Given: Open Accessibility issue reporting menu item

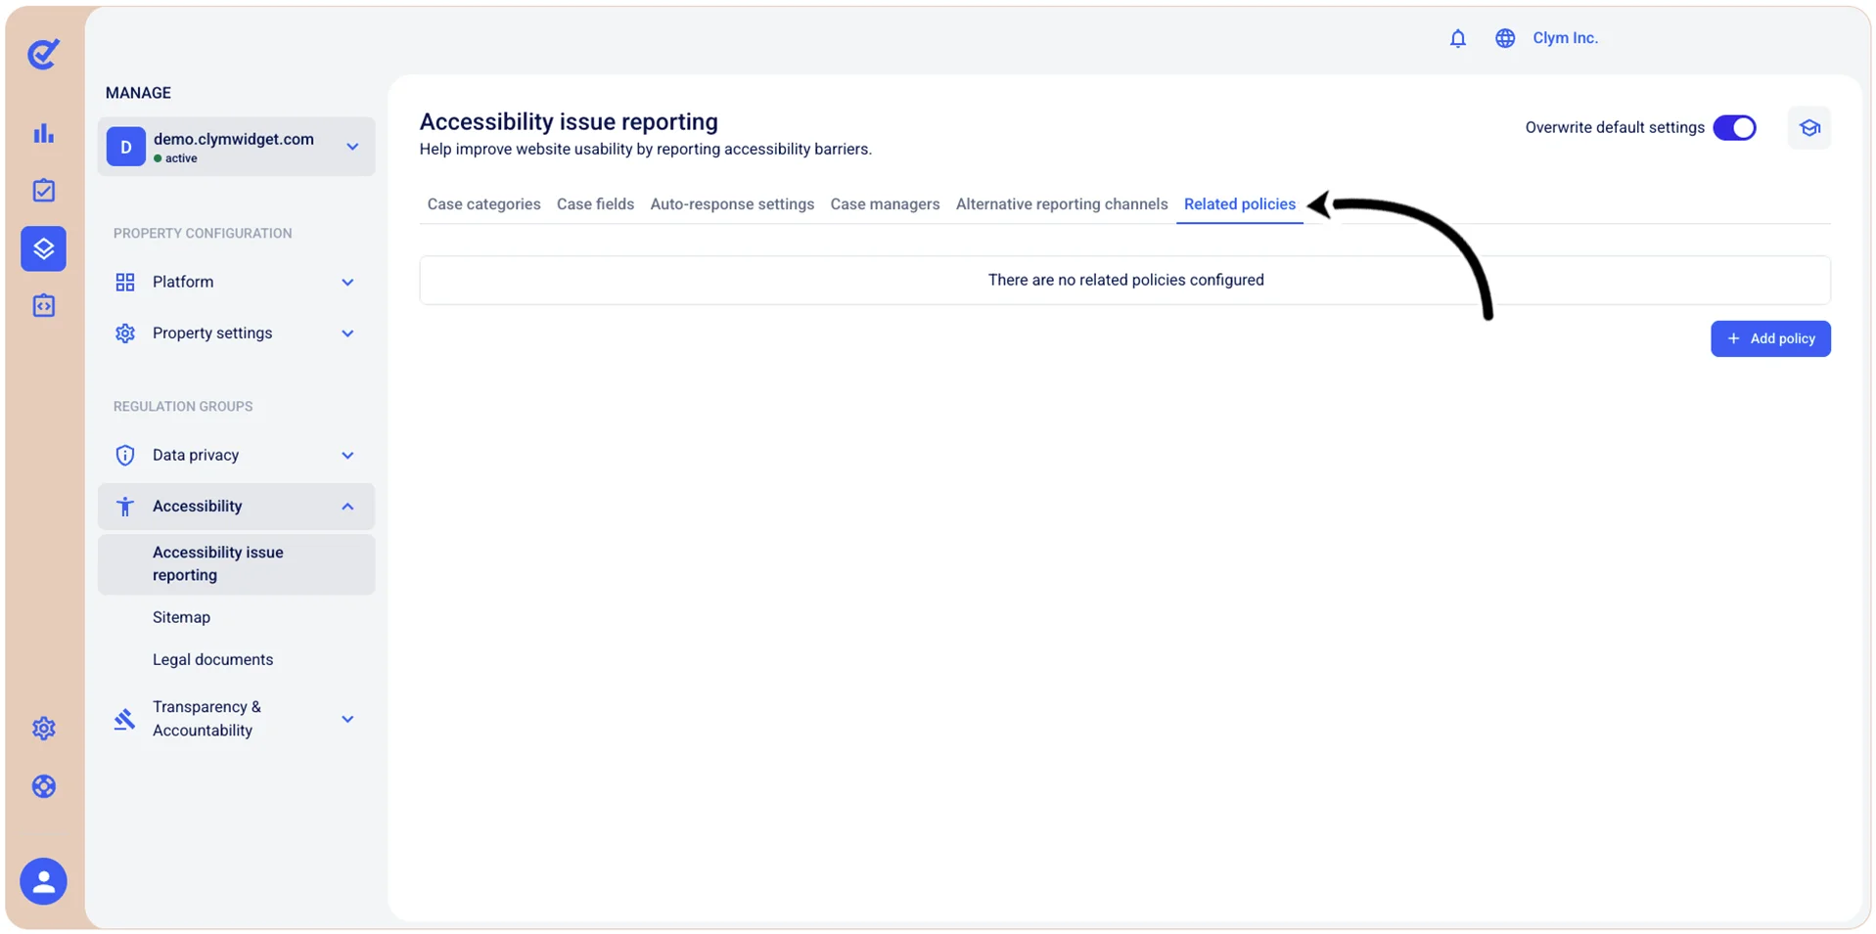Looking at the screenshot, I should click(x=236, y=564).
